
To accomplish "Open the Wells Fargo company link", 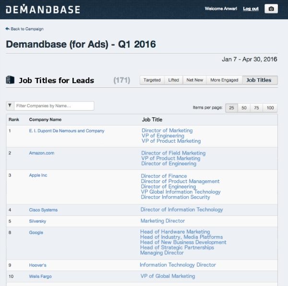I will 40,276.
